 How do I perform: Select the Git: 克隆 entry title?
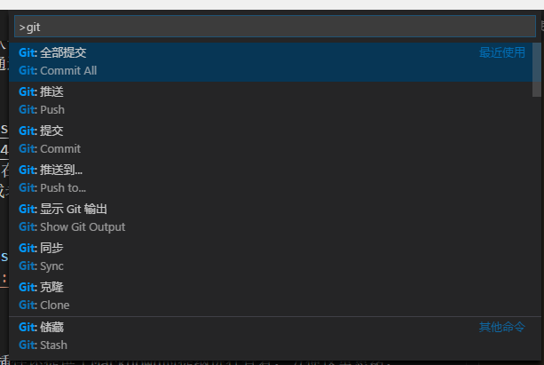click(x=41, y=287)
